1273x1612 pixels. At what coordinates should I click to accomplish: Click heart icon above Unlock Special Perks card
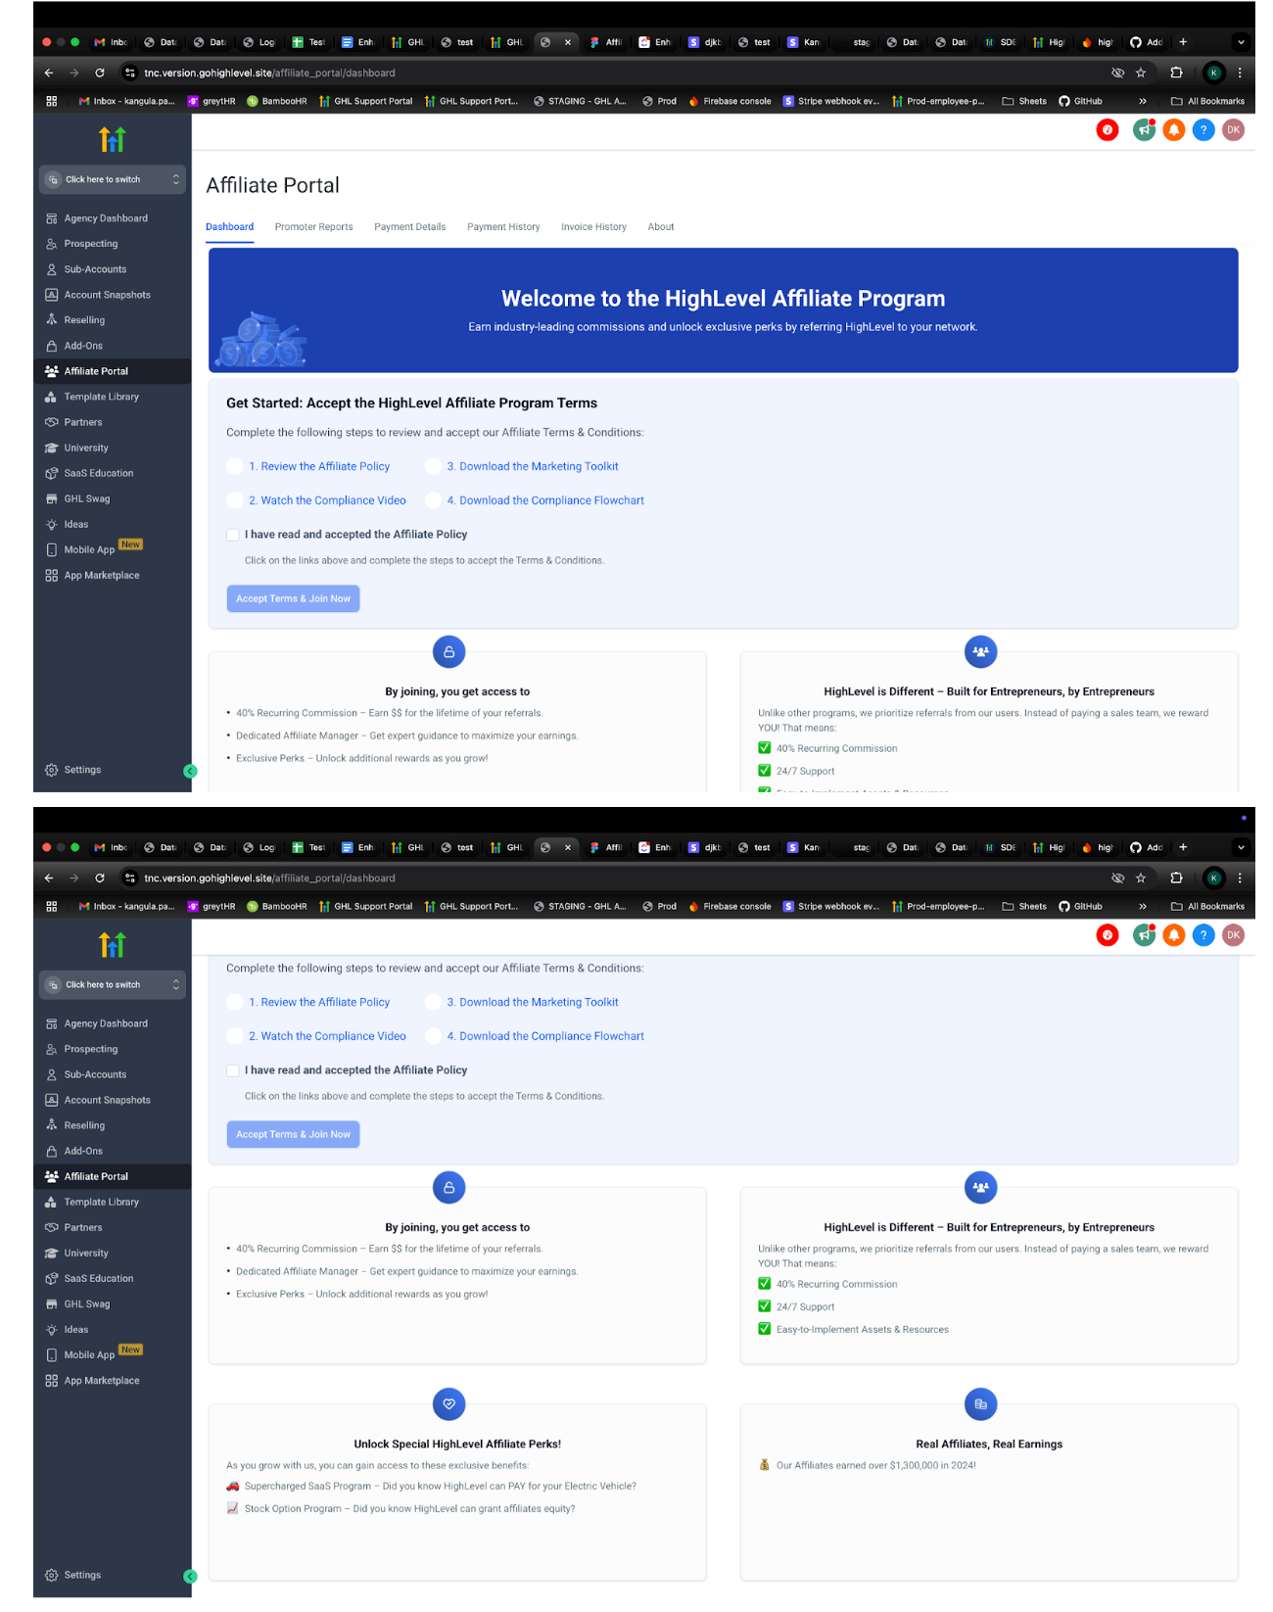tap(448, 1403)
